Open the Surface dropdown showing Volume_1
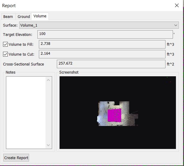 pos(99,25)
